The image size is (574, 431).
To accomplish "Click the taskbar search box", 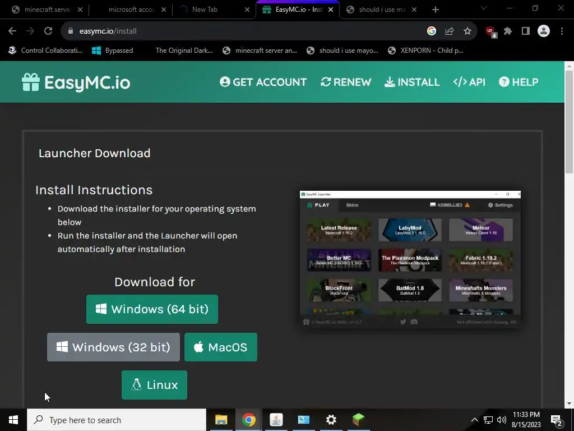I will point(117,420).
